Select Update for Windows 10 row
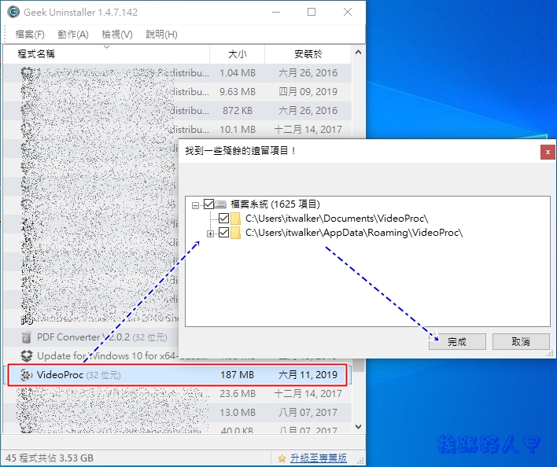This screenshot has width=557, height=467. [x=90, y=355]
